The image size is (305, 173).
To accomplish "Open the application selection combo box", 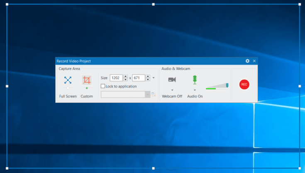I will click(125, 95).
